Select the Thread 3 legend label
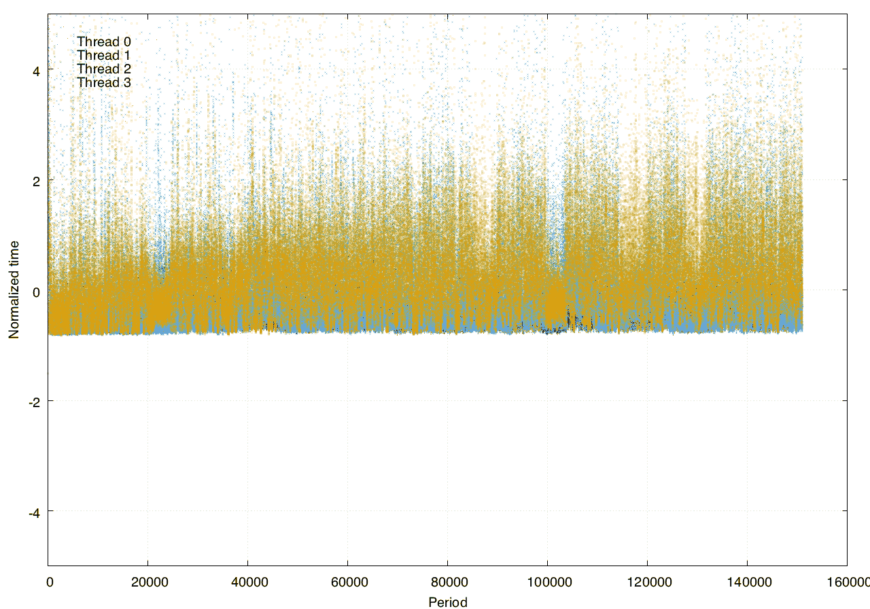The width and height of the screenshot is (870, 609). tap(104, 83)
